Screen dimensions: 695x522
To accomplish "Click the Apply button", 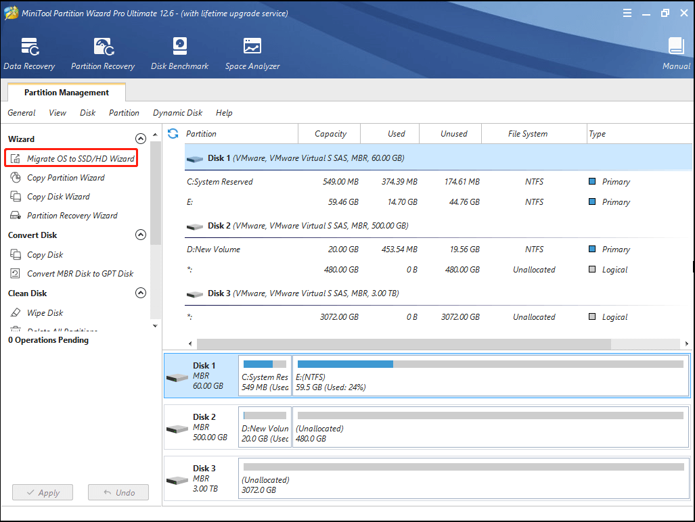I will point(43,492).
